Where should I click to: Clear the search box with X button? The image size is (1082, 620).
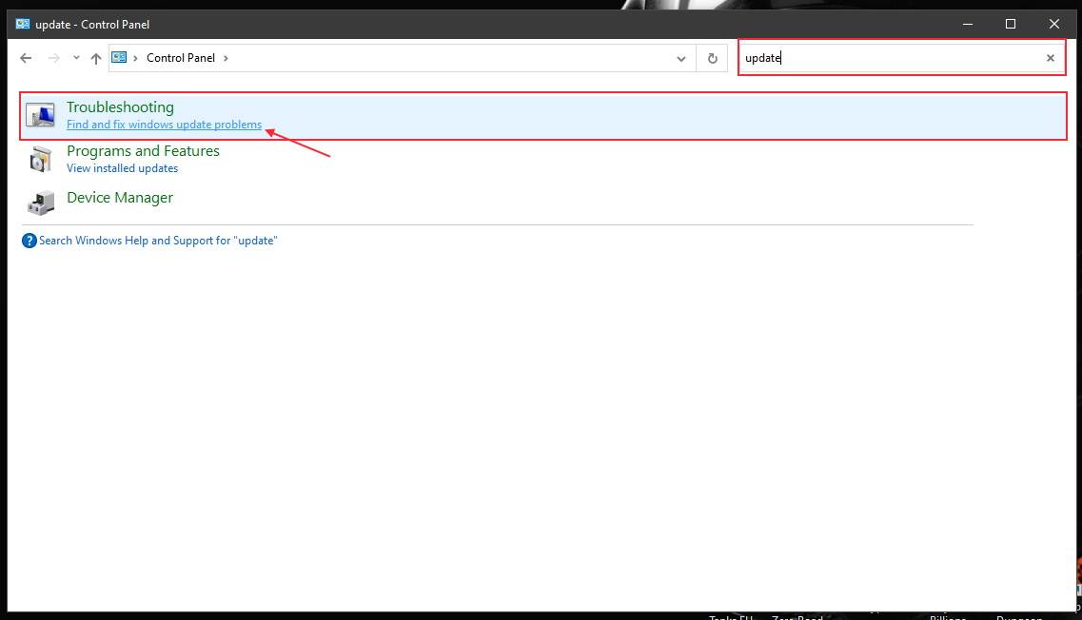pos(1051,58)
